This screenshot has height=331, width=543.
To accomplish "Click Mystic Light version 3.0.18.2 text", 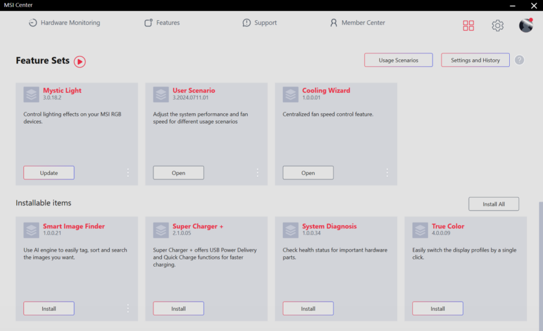I will point(52,98).
